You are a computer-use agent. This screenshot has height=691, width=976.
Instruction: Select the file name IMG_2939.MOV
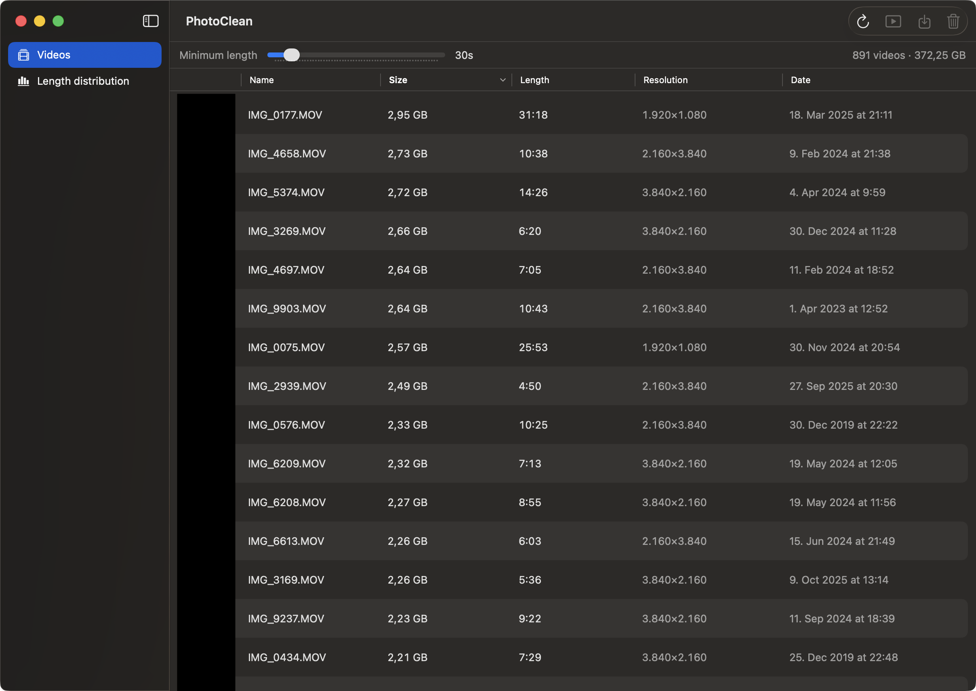[287, 386]
